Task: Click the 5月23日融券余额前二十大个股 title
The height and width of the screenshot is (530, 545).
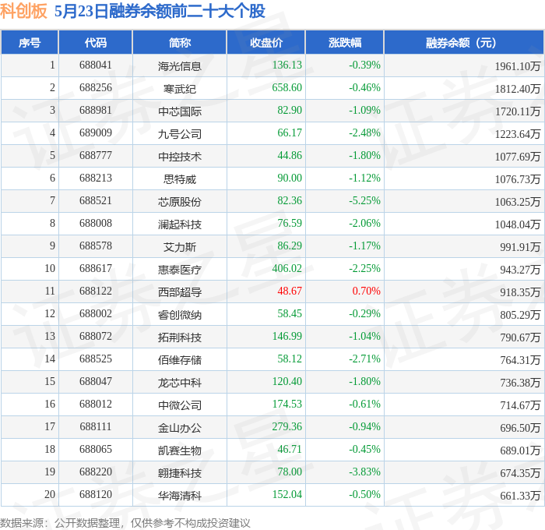Action: point(160,11)
